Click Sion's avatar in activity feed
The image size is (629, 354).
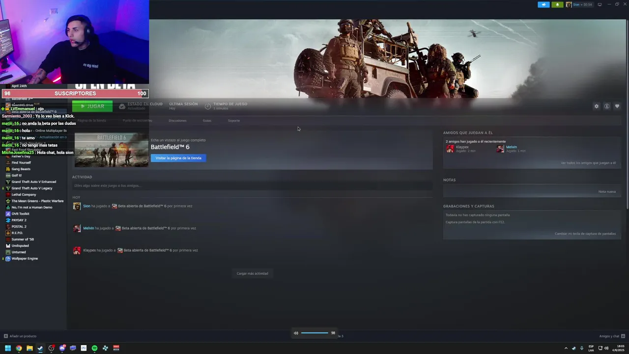tap(77, 206)
